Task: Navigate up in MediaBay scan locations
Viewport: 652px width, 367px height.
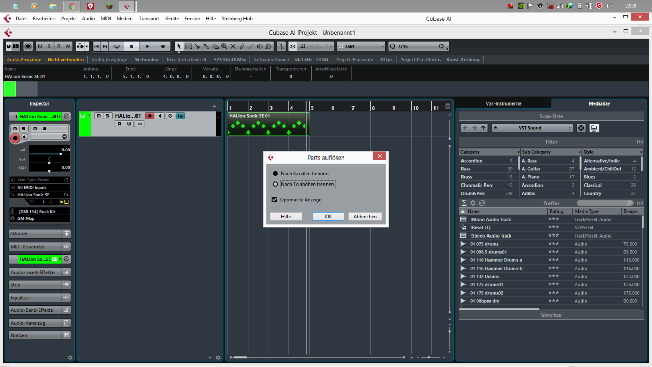Action: 483,128
